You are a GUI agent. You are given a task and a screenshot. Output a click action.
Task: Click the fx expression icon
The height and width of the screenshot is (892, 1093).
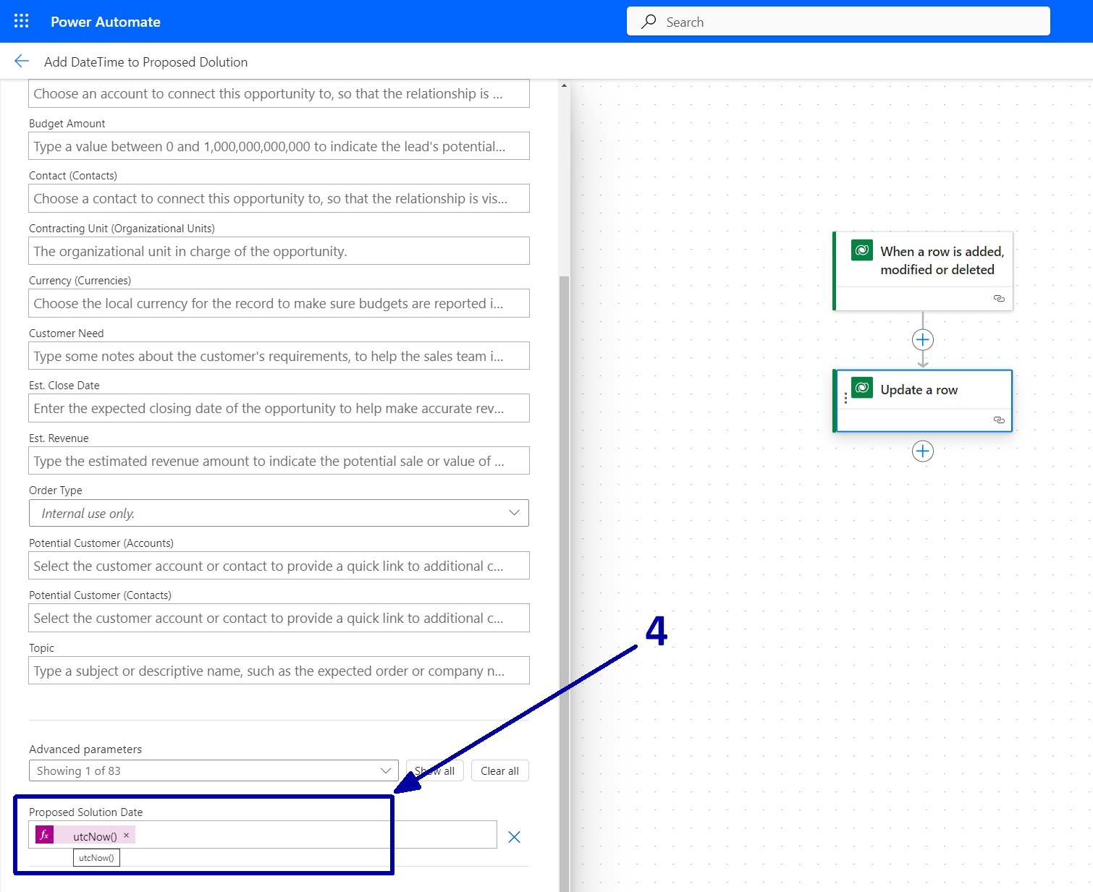tap(44, 835)
